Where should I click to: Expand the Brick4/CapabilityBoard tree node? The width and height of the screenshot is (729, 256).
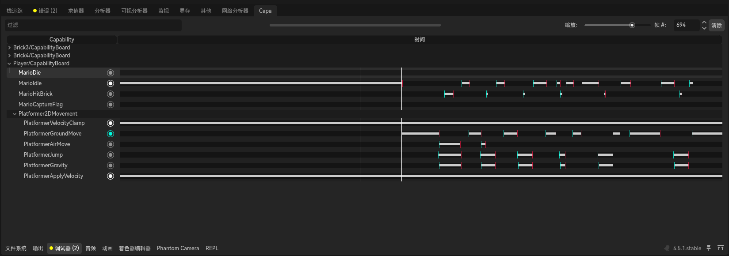[9, 56]
